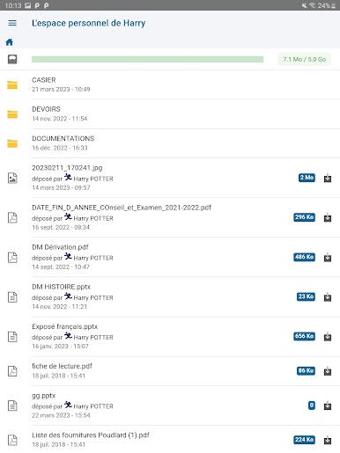Download Liste des fournitures Poudlard PDF
This screenshot has width=340, height=453.
tap(328, 440)
